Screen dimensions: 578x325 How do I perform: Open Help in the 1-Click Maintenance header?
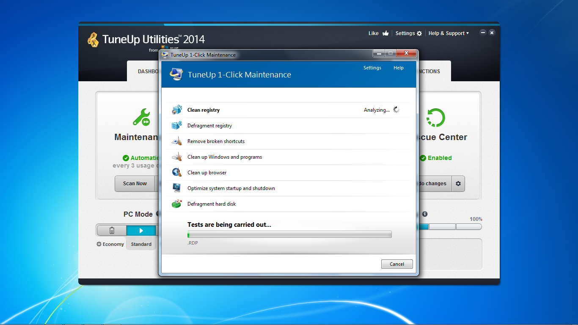point(399,68)
